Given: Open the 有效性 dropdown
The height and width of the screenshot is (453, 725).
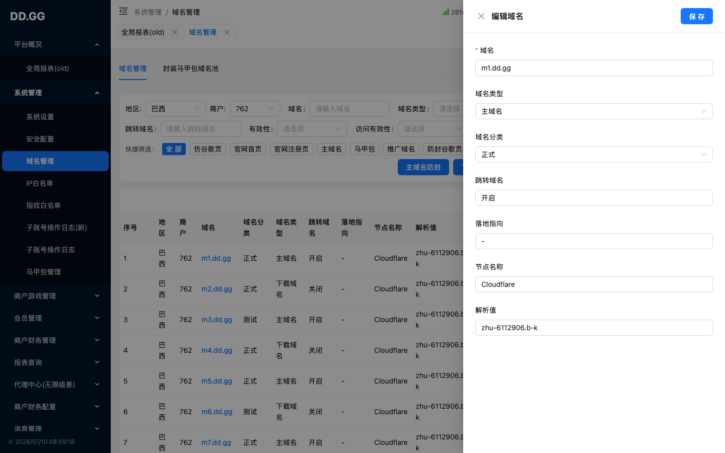Looking at the screenshot, I should point(312,129).
